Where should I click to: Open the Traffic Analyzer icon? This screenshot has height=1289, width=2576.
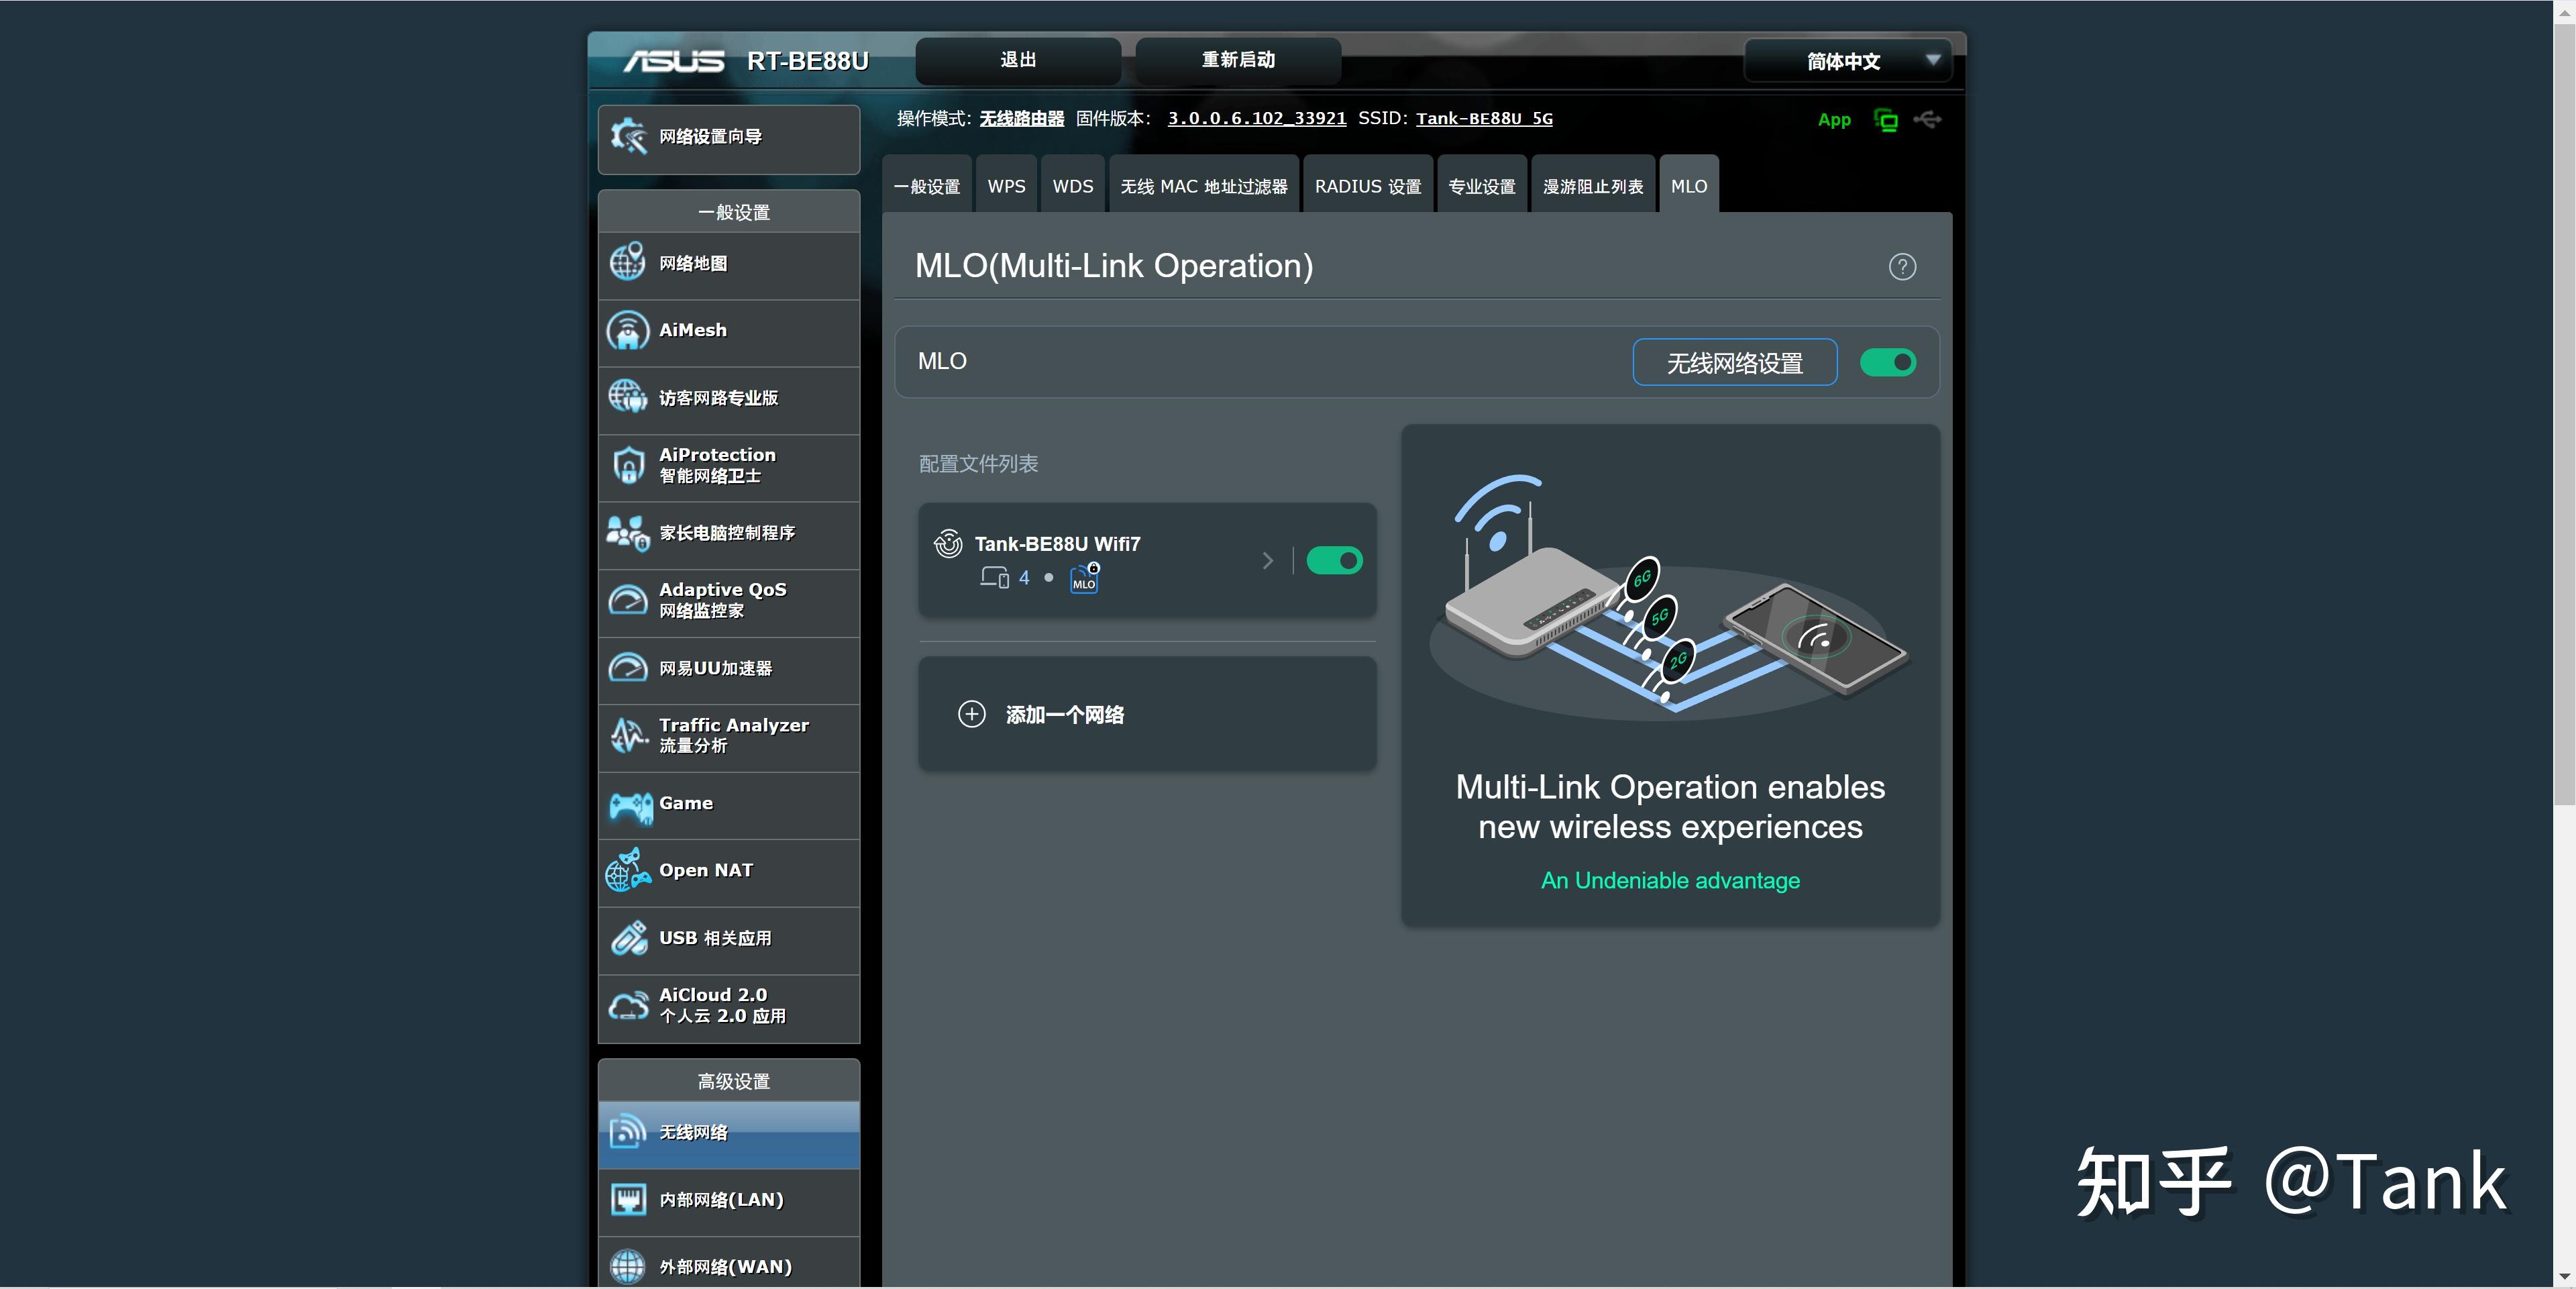pyautogui.click(x=628, y=736)
